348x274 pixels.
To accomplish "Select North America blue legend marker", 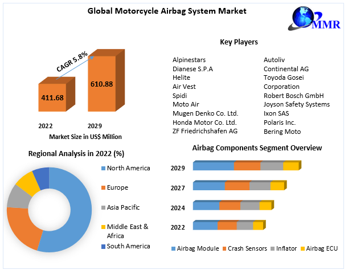I will point(103,168).
